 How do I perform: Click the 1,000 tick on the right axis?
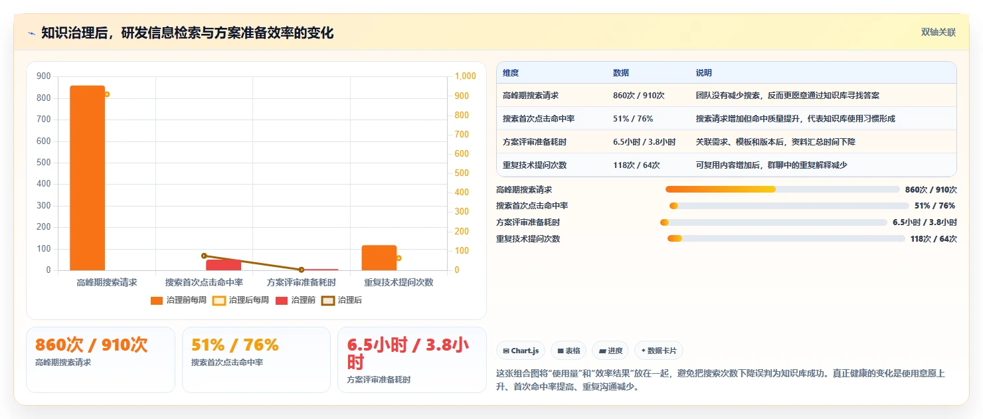466,76
